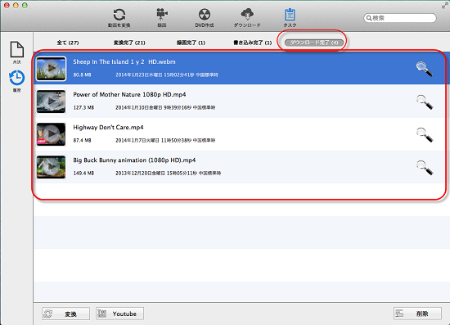Play the Big Buck Bunny thumbnail
The height and width of the screenshot is (325, 450).
[x=51, y=167]
